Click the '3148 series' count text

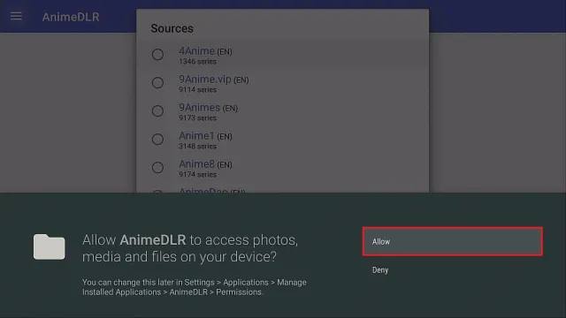coord(198,147)
